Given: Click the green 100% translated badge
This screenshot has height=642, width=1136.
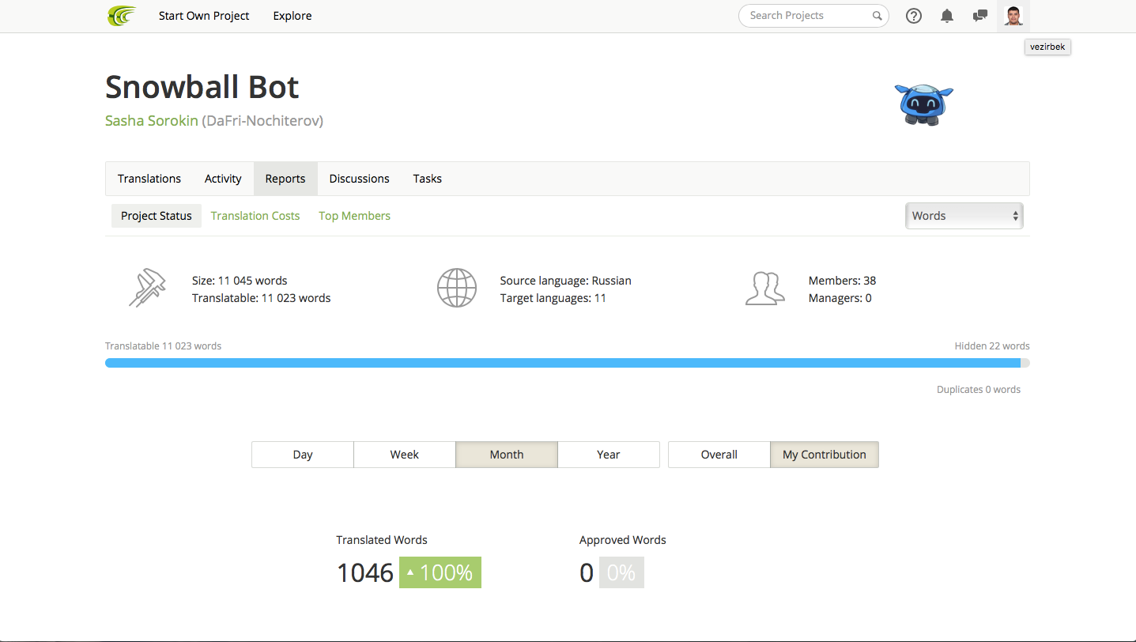Looking at the screenshot, I should [x=440, y=572].
